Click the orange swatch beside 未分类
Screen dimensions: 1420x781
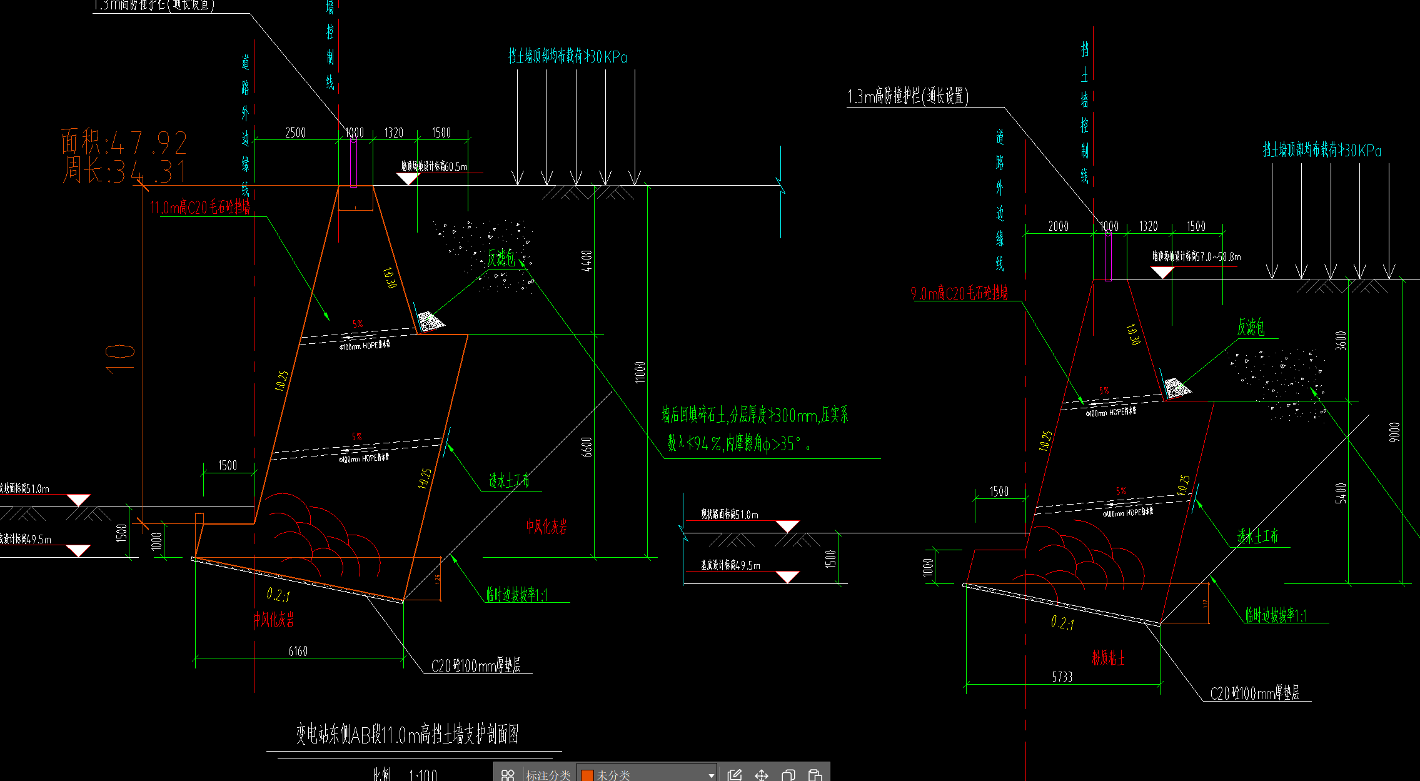pos(587,775)
